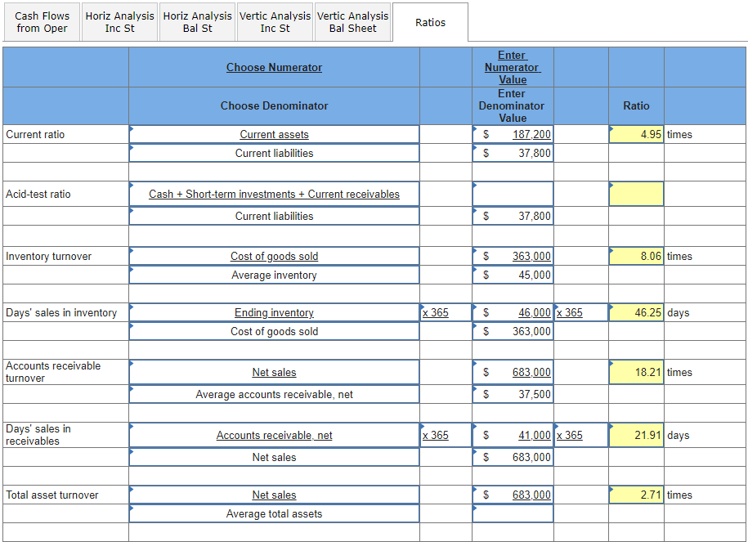Open Current liabilities denominator for Acid-test ratio
The height and width of the screenshot is (542, 748).
(275, 216)
